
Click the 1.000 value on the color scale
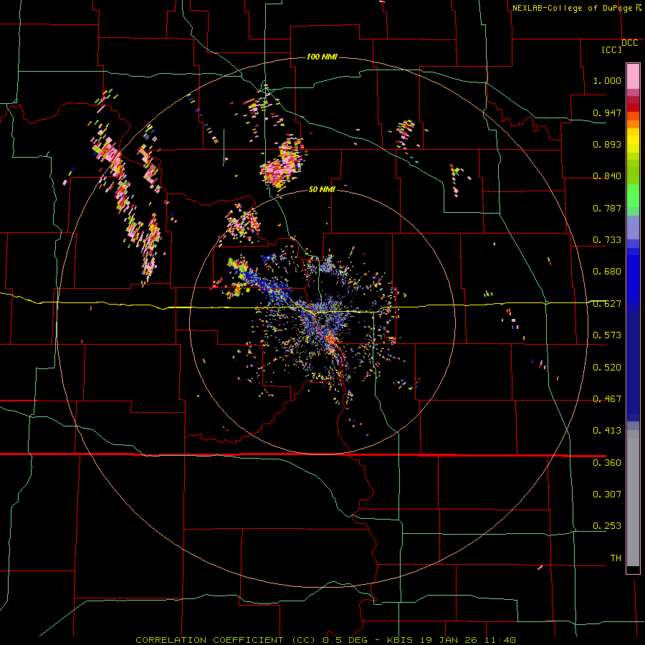click(607, 80)
